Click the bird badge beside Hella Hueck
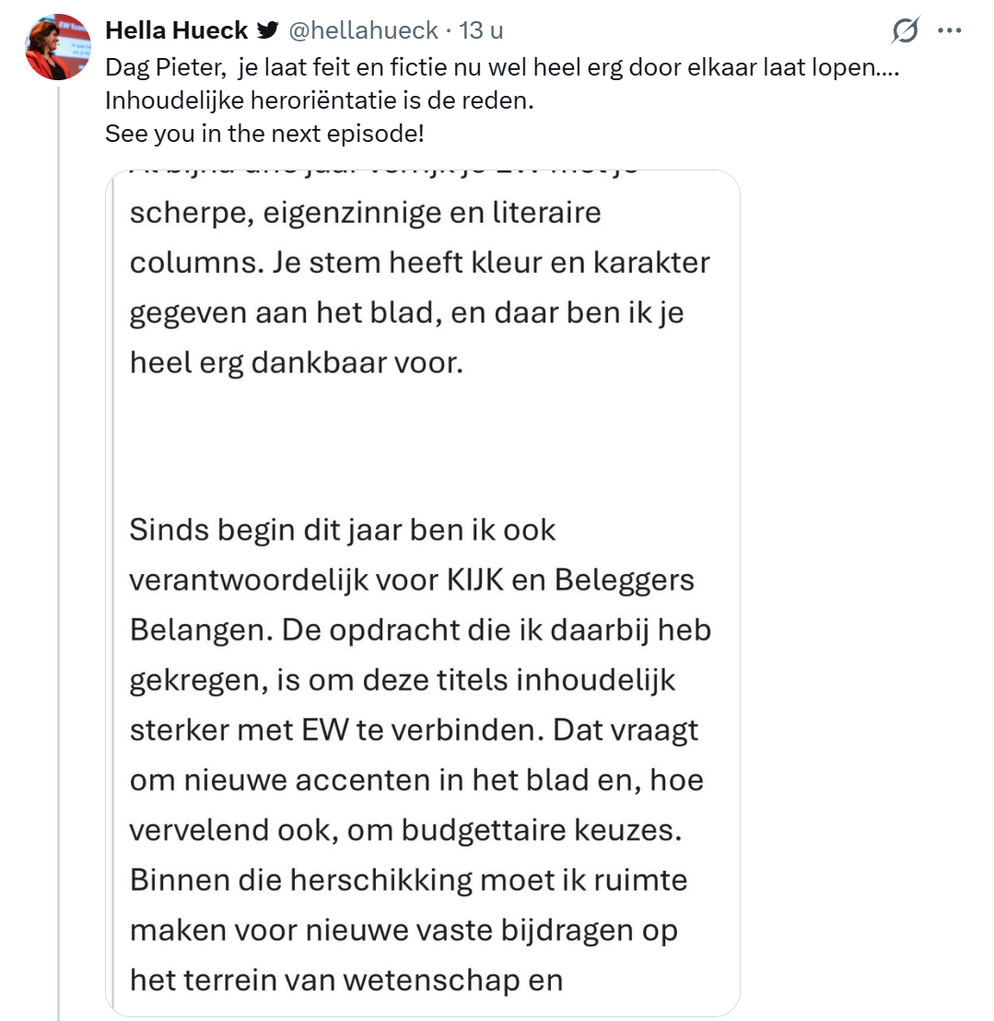 pyautogui.click(x=267, y=30)
